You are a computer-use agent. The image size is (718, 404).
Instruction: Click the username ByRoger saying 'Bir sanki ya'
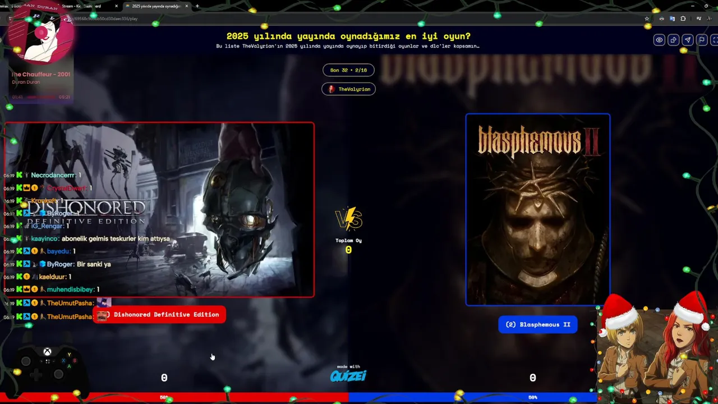(60, 264)
